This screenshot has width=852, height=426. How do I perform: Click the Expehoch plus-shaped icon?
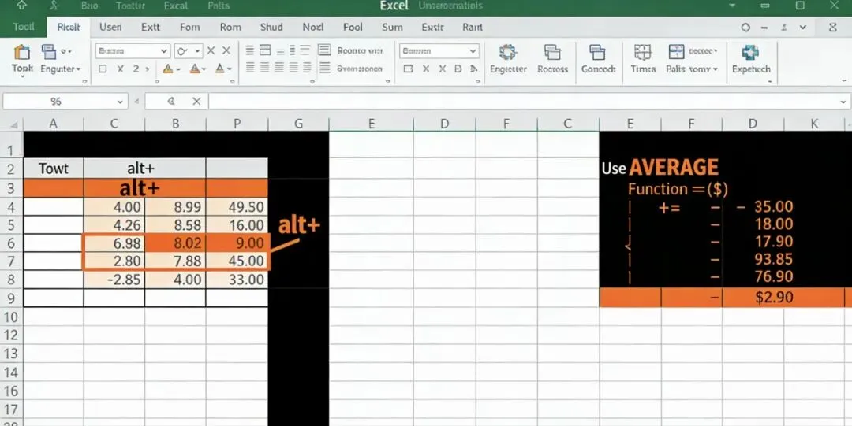(x=750, y=52)
